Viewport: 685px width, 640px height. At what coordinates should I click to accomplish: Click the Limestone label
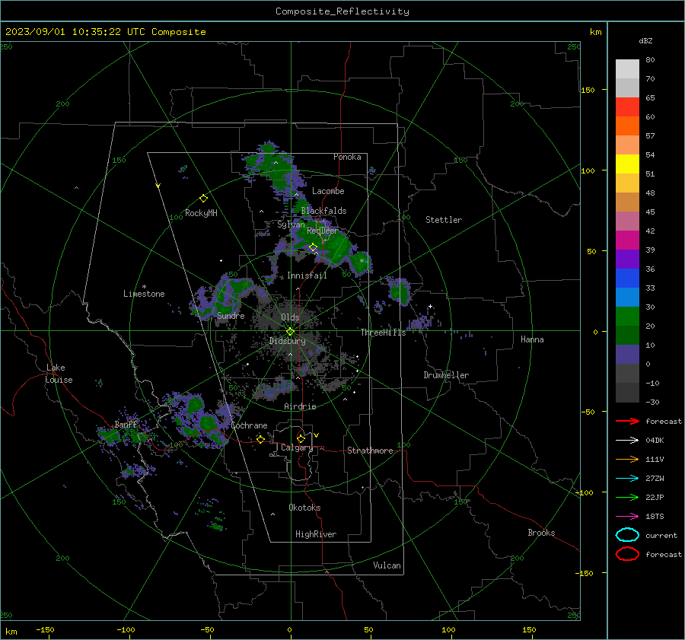tap(144, 294)
